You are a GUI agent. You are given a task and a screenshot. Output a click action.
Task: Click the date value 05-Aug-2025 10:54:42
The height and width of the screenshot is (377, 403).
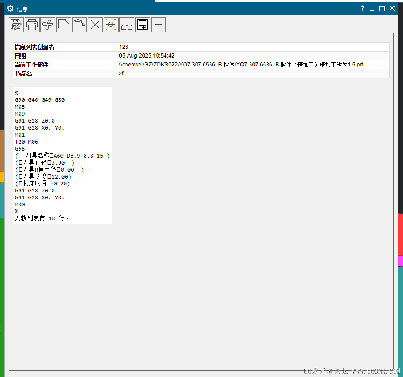click(147, 56)
